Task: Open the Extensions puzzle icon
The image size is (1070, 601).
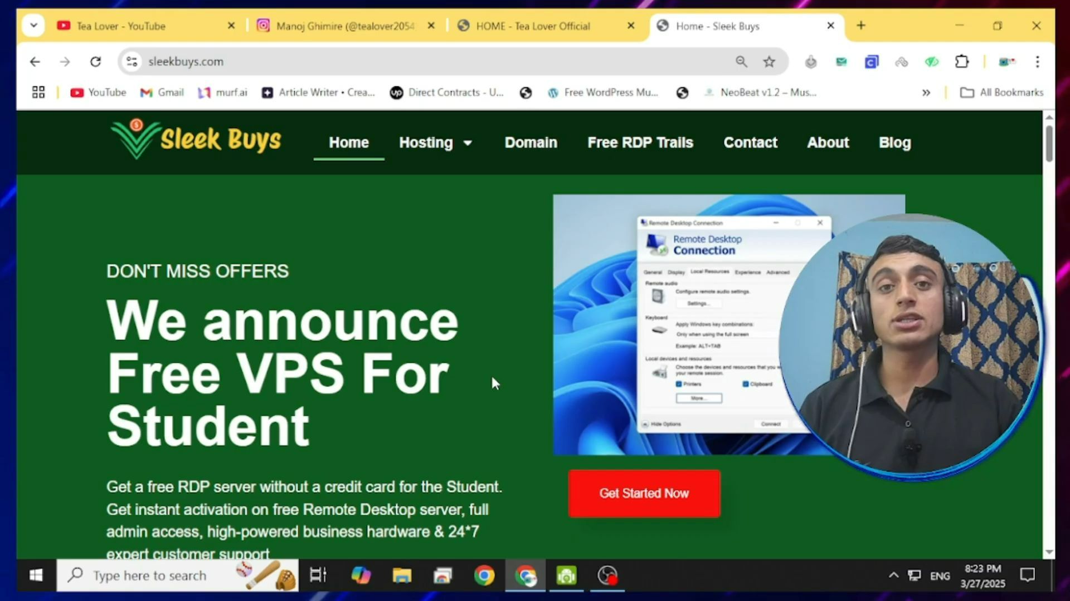Action: coord(962,62)
